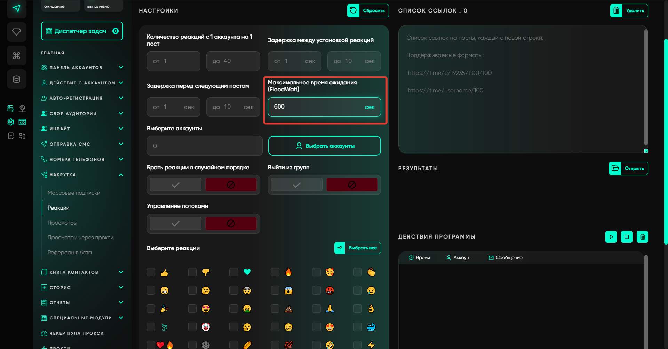
Task: Open the Просмотры submenu item
Action: 62,223
